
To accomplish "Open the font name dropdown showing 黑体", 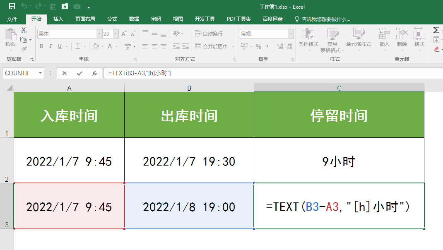I will (x=99, y=34).
